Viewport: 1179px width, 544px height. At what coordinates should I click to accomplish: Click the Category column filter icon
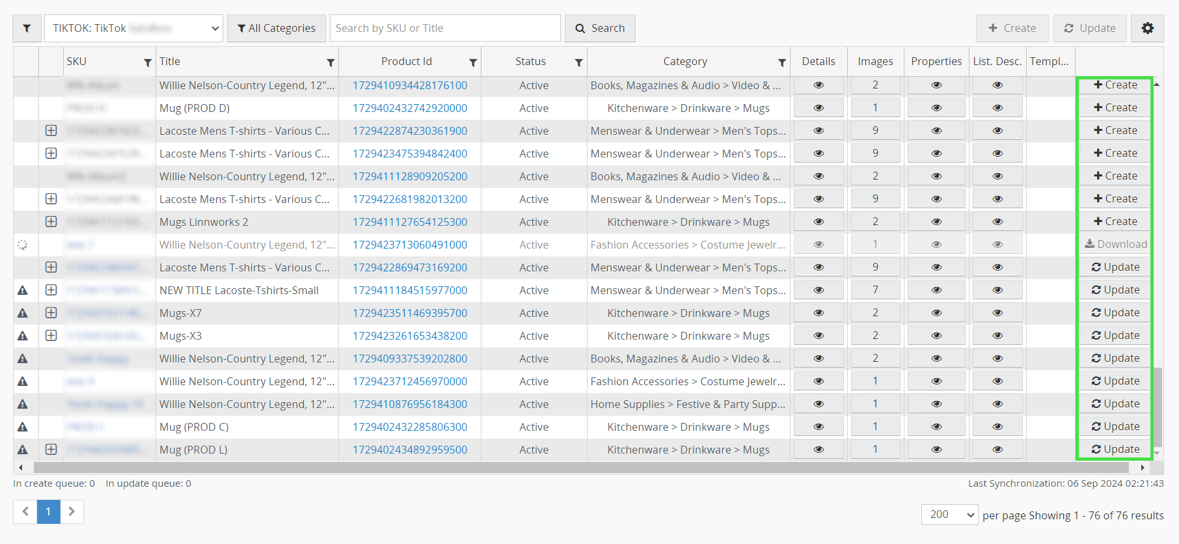point(782,62)
